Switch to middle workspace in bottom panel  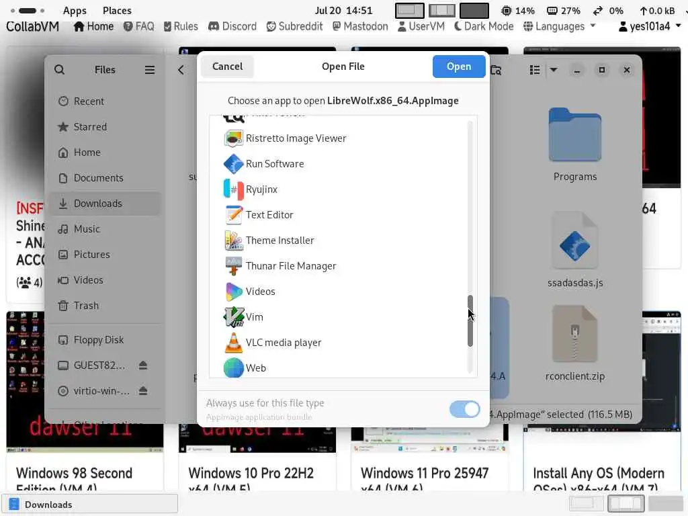click(626, 504)
